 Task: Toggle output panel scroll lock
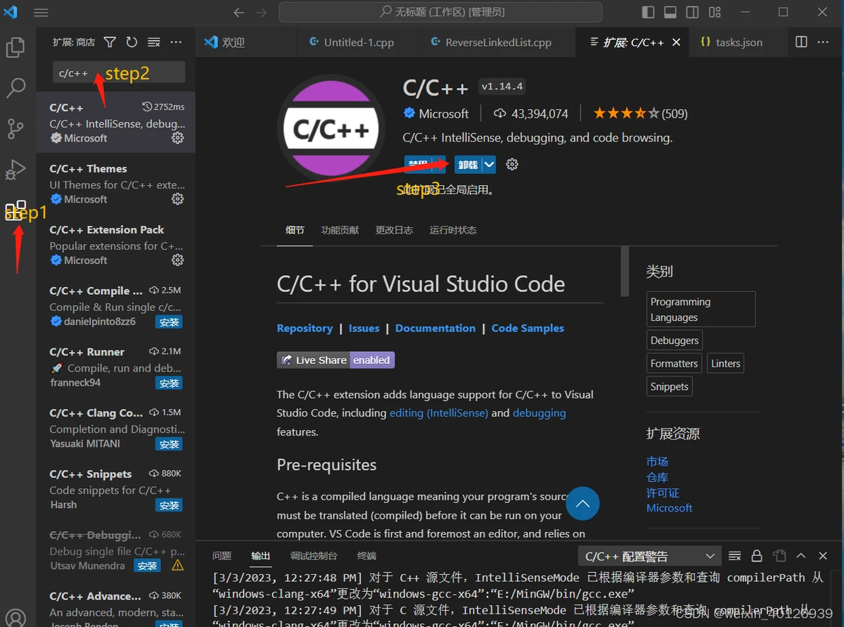pos(757,556)
